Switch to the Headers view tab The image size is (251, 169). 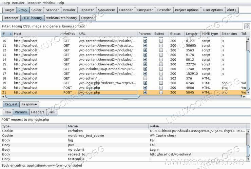pos(38,112)
